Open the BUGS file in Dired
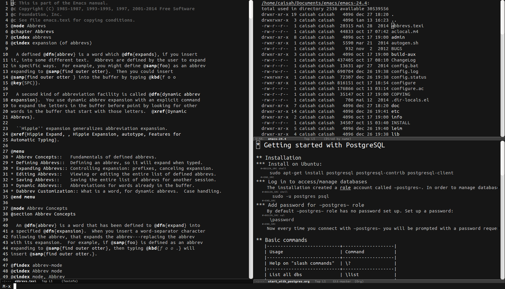The height and width of the screenshot is (289, 505). pyautogui.click(x=396, y=49)
